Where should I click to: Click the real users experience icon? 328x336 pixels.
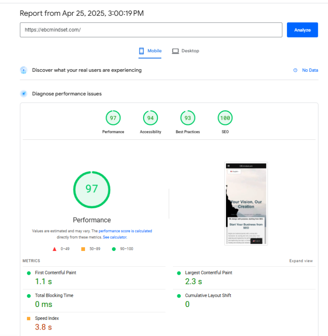click(x=23, y=70)
